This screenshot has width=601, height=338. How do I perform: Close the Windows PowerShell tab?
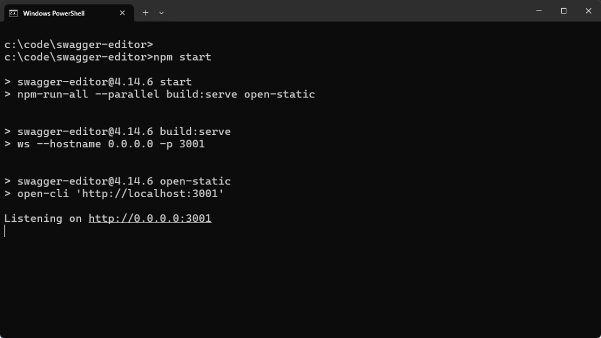[x=122, y=13]
